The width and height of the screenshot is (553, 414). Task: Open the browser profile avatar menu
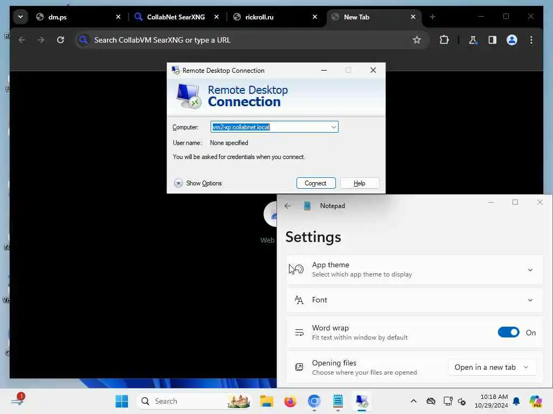(512, 40)
